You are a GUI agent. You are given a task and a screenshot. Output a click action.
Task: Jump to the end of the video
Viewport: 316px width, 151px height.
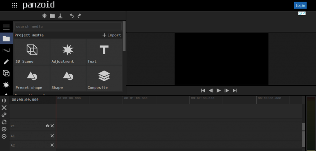[235, 91]
